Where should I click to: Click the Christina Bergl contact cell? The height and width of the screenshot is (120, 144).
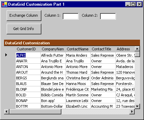[78, 78]
